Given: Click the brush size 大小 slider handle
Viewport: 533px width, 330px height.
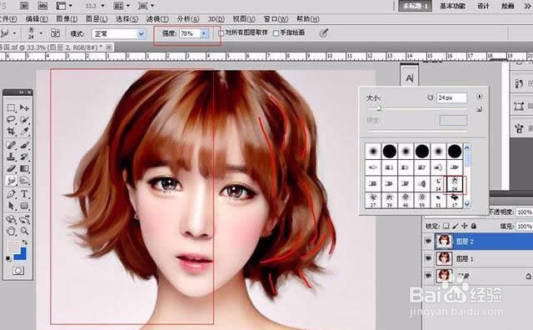Looking at the screenshot, I should click(x=379, y=108).
